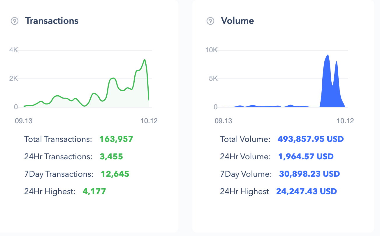
Task: Click the 24Hr Highest value 24,247.43 USD
Action: (x=307, y=192)
